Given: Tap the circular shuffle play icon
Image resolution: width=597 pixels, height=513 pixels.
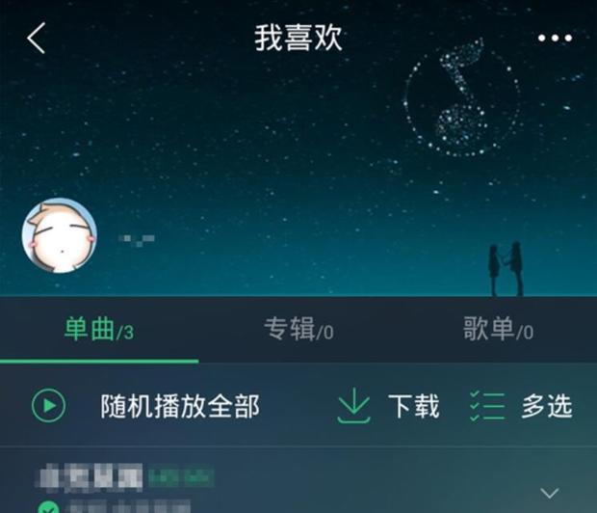Looking at the screenshot, I should (x=48, y=405).
